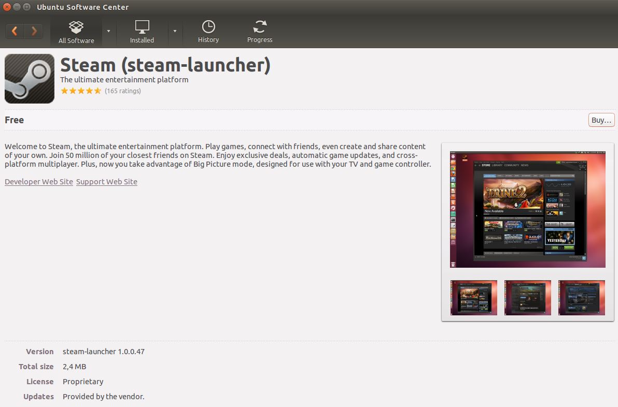618x407 pixels.
Task: Expand the Installed dropdown arrow
Action: (175, 31)
